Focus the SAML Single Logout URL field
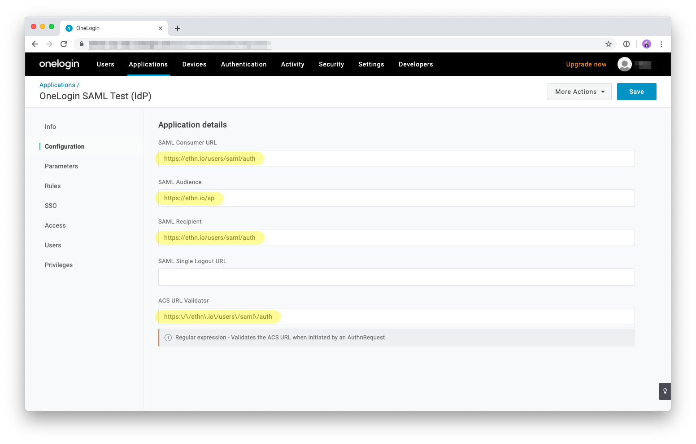 tap(396, 277)
